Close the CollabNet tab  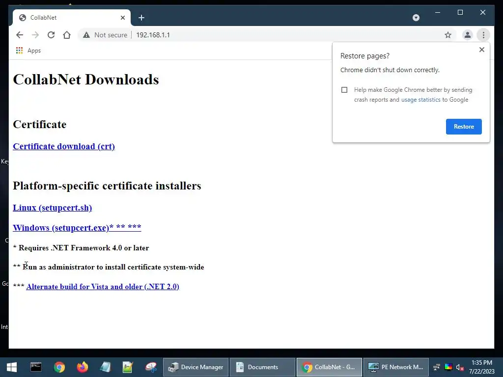coord(122,18)
